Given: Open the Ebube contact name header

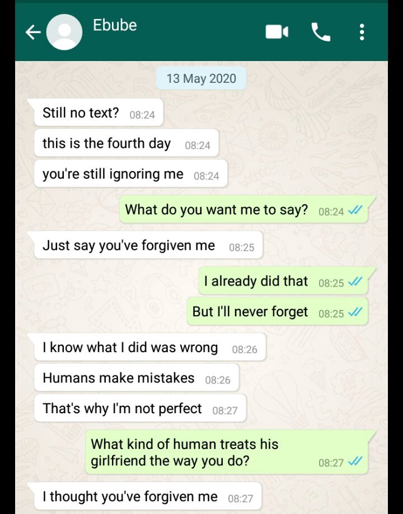Looking at the screenshot, I should 115,25.
